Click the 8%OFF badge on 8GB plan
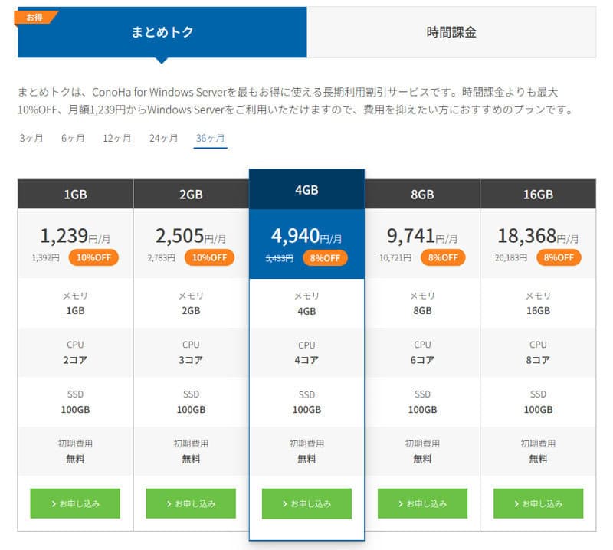Screen dimensions: 613x550 443,257
